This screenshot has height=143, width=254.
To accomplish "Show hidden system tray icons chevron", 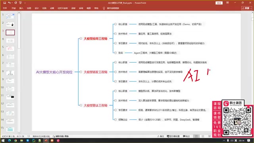I will tap(224, 141).
